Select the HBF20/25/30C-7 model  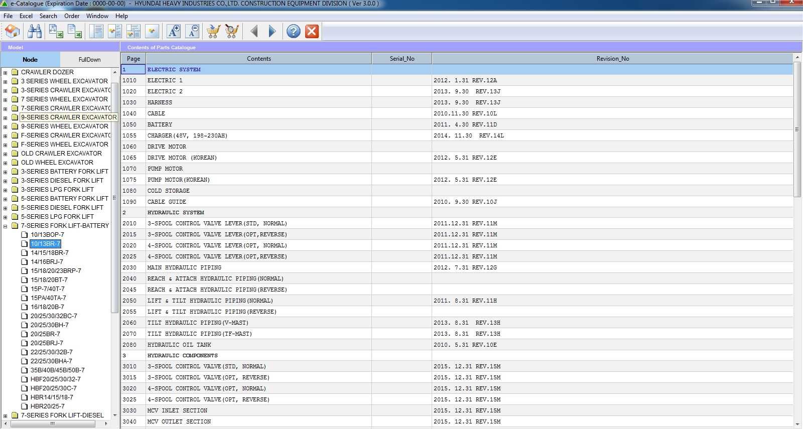click(x=53, y=388)
